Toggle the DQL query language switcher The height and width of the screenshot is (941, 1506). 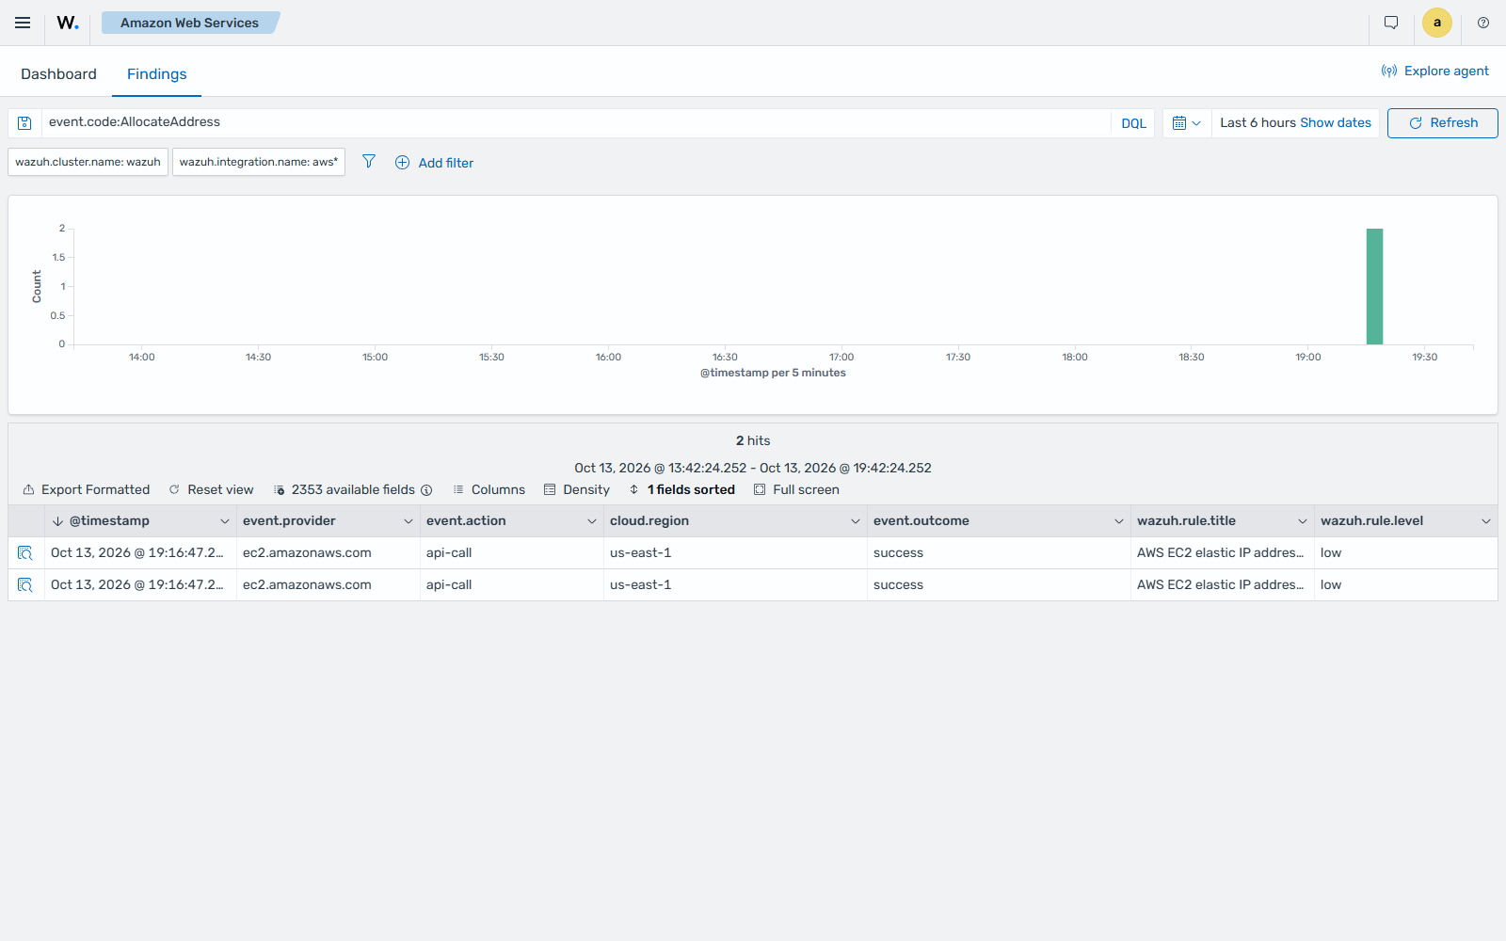pyautogui.click(x=1133, y=123)
